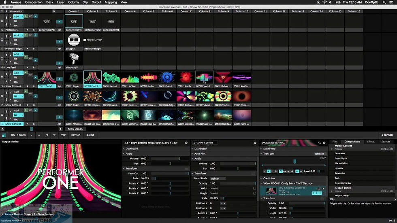
Task: Play clip backwards in Transport controls
Action: tap(265, 171)
